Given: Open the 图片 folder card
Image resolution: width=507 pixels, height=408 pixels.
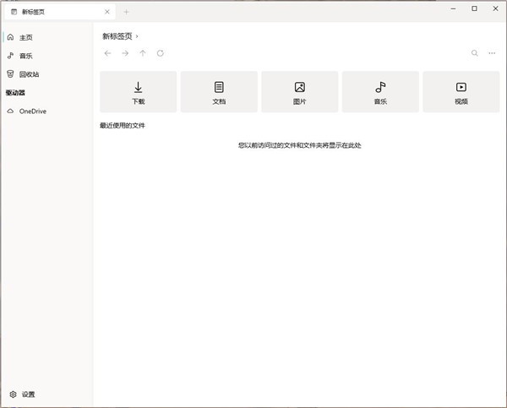Looking at the screenshot, I should coord(300,92).
